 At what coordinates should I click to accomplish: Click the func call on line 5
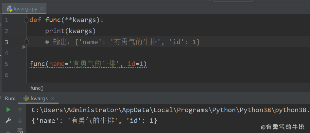88,64
